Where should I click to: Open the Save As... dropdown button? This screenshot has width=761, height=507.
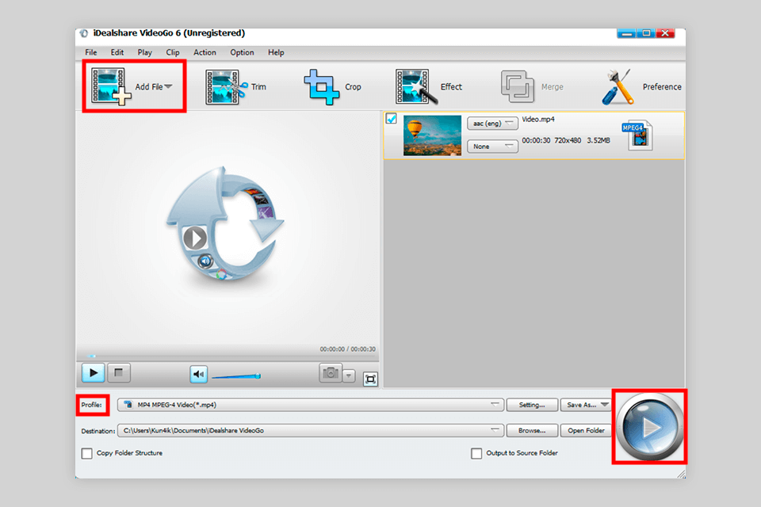pyautogui.click(x=586, y=405)
